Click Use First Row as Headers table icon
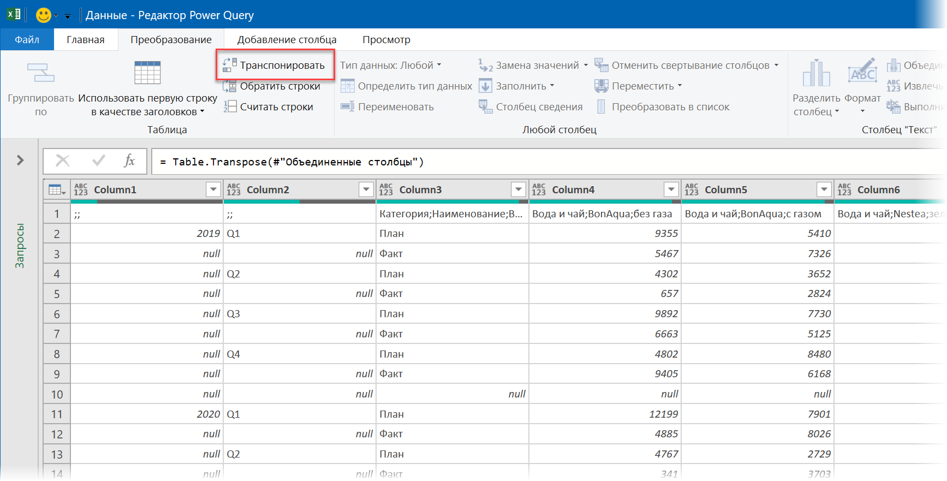 pyautogui.click(x=147, y=72)
